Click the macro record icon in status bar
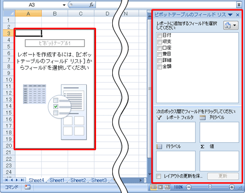Screen dimensions: 245x193 (x=27, y=187)
